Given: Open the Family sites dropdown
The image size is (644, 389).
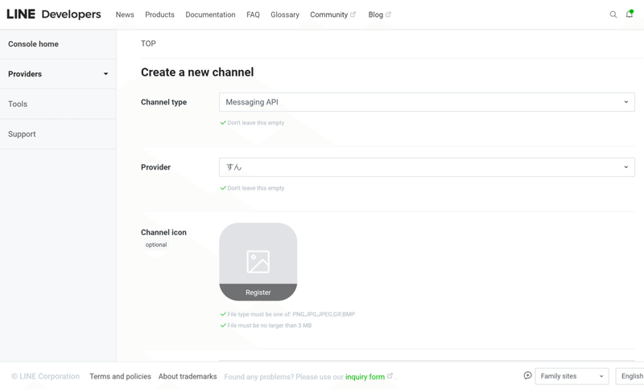Looking at the screenshot, I should 572,376.
